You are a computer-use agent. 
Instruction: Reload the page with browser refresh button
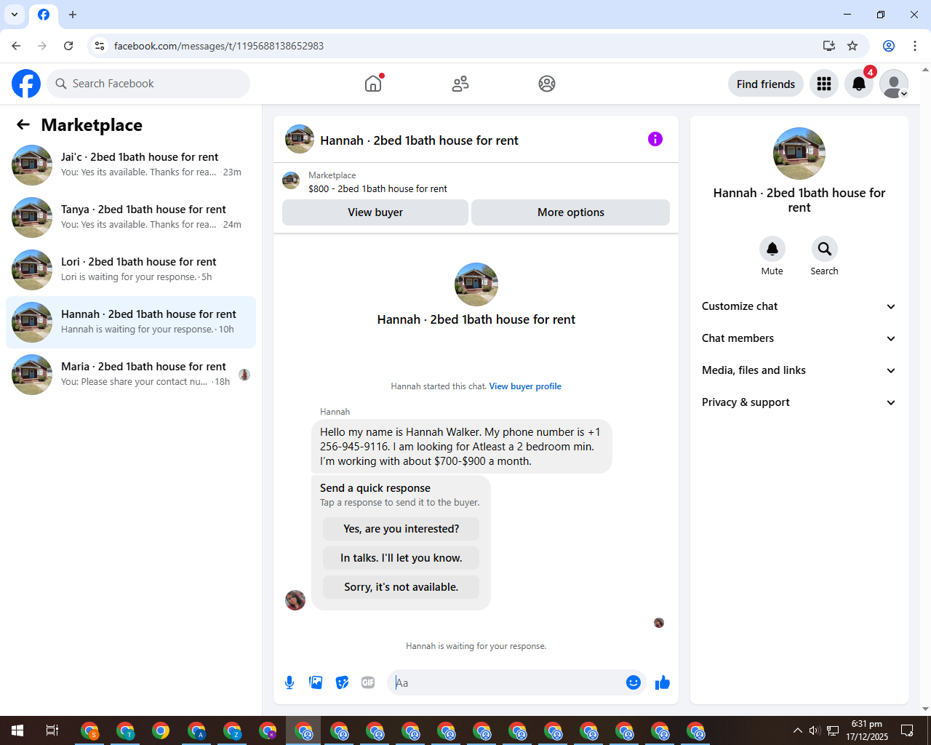(x=68, y=46)
